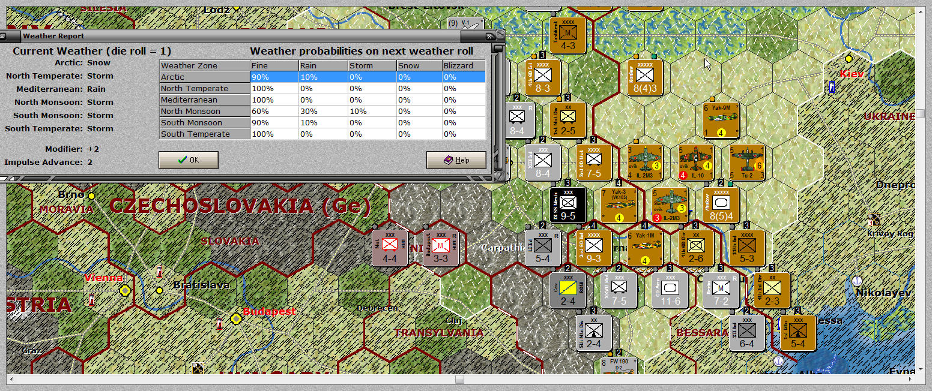Click the map vertical scrollbar thumb

(921, 113)
